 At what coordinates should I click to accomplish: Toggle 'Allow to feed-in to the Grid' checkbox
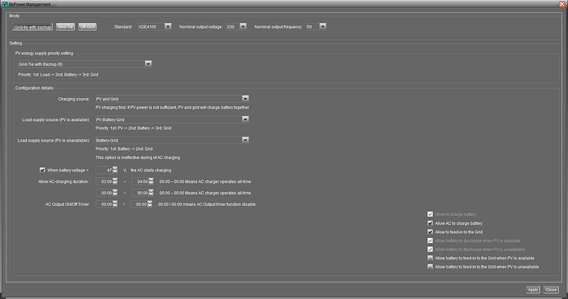(430, 232)
